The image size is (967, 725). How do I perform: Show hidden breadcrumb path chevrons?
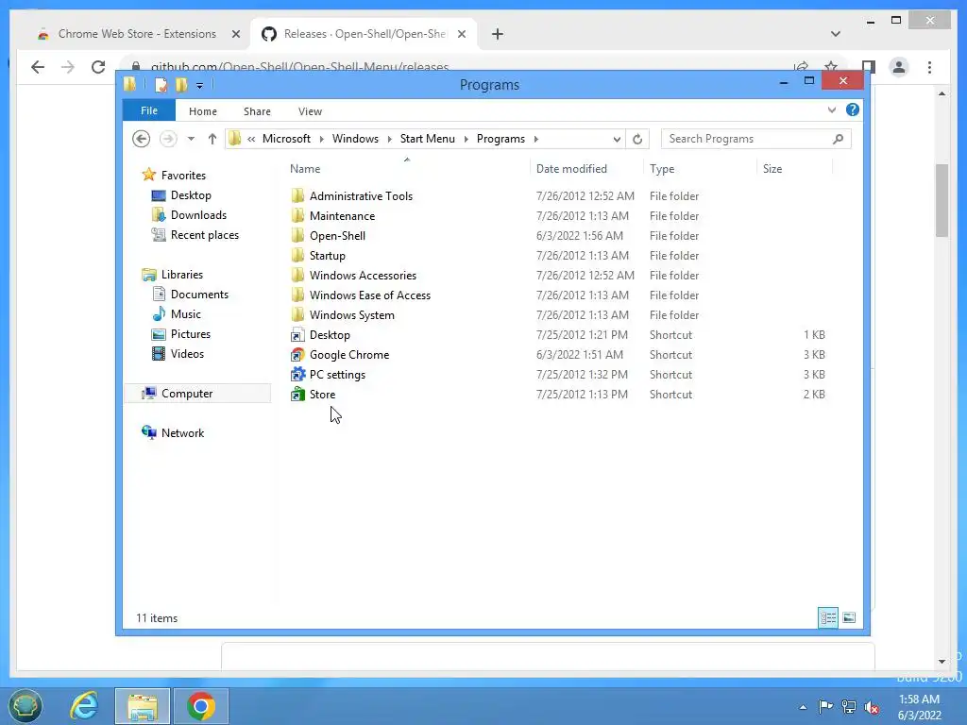tap(251, 139)
